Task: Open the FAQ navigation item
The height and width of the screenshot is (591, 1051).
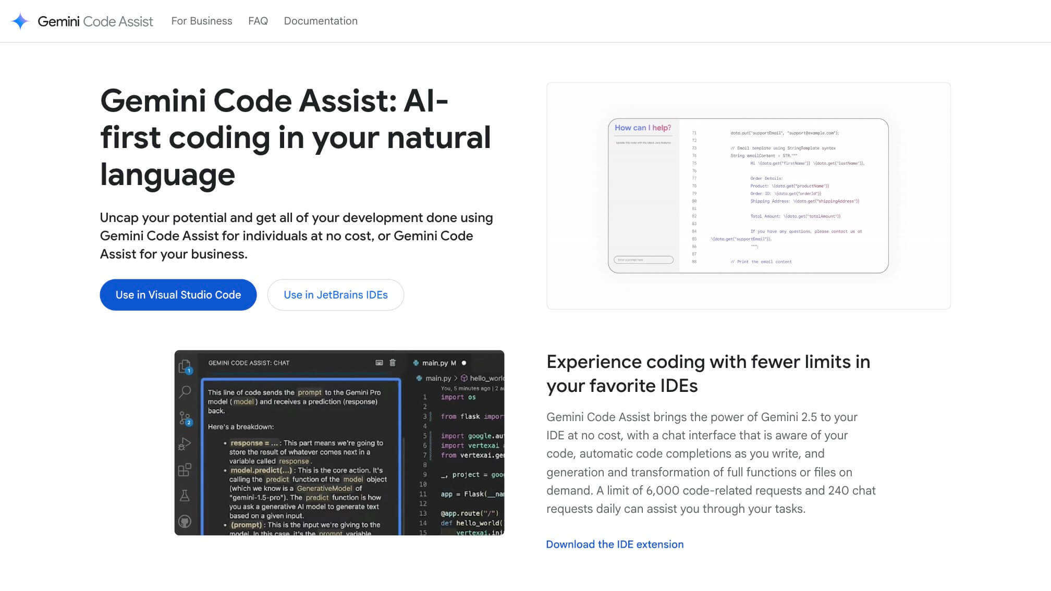Action: click(258, 21)
